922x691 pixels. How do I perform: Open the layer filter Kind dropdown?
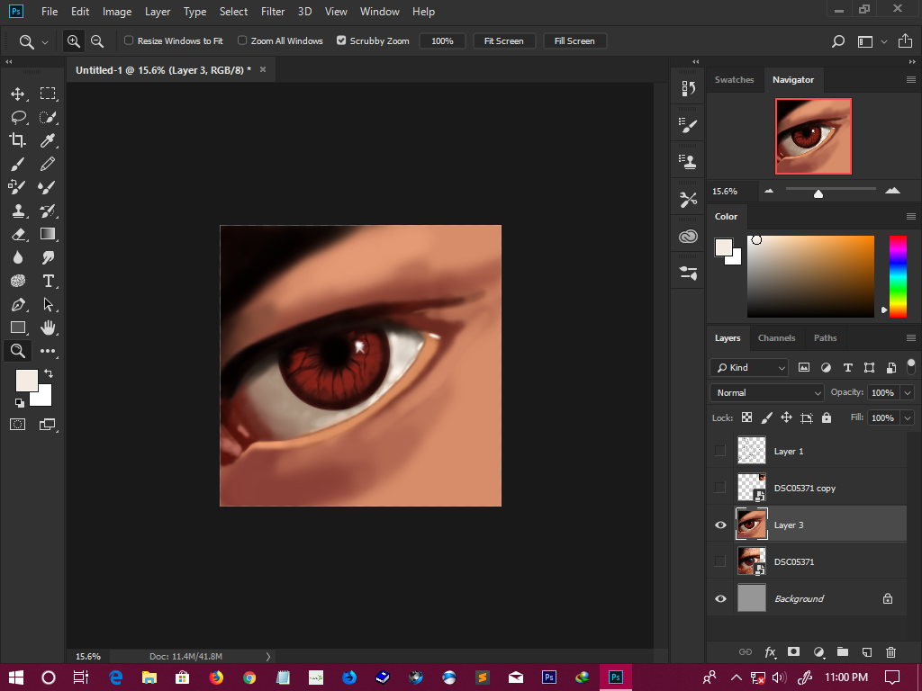pyautogui.click(x=749, y=367)
